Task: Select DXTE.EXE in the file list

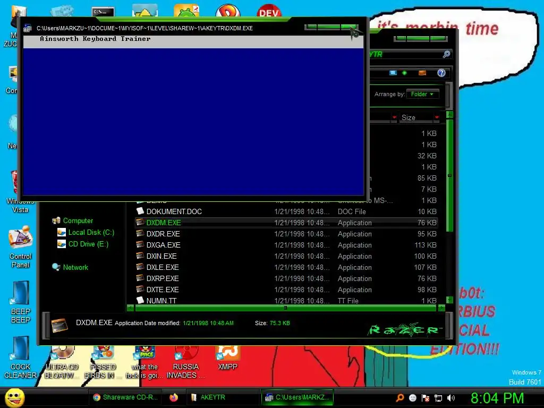Action: click(286, 290)
